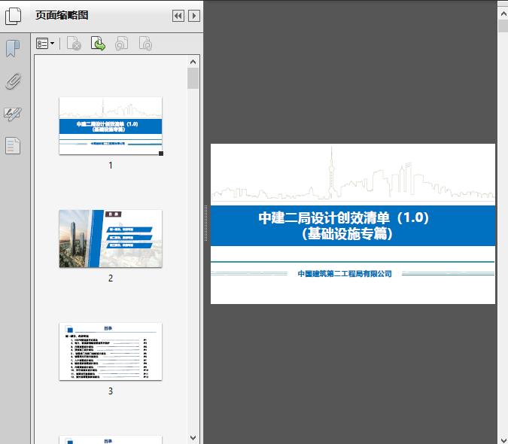The height and width of the screenshot is (444, 508).
Task: Click the subtitle (基础设施专篇) in the document
Action: point(347,233)
